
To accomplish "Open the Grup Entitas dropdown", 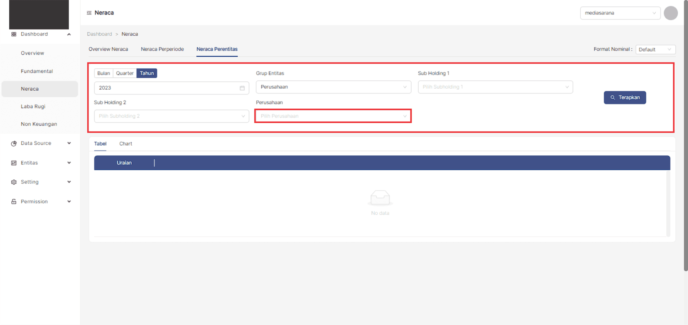I will pos(333,87).
